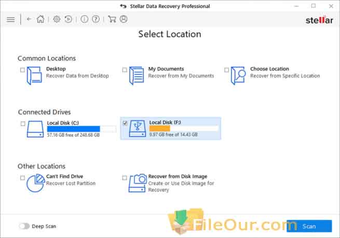Screen dimensions: 340x238
Task: Click the My Documents page icon
Action: 137,75
